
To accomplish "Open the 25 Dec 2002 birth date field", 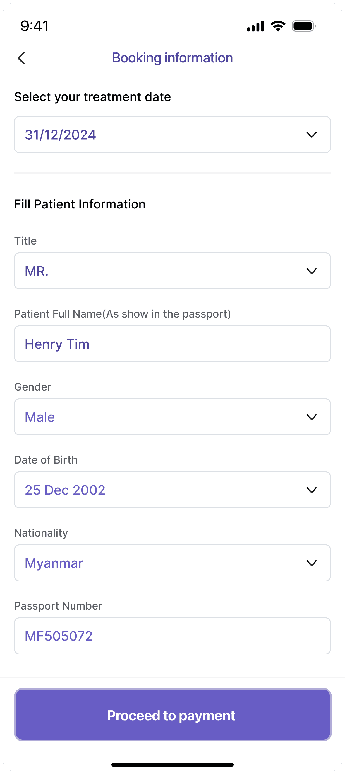I will click(173, 490).
